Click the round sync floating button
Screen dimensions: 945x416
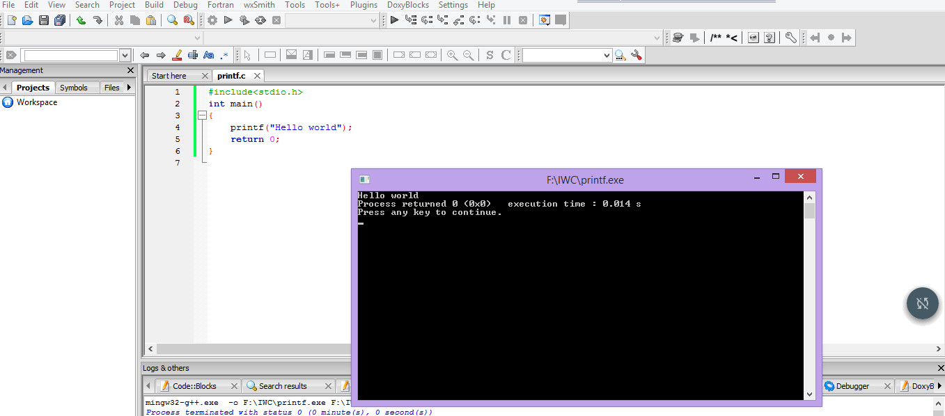(923, 303)
